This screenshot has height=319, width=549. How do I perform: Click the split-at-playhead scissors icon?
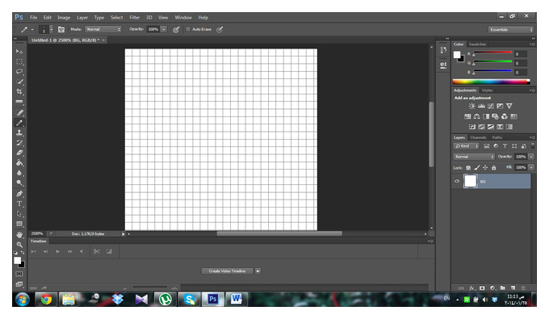pyautogui.click(x=97, y=251)
